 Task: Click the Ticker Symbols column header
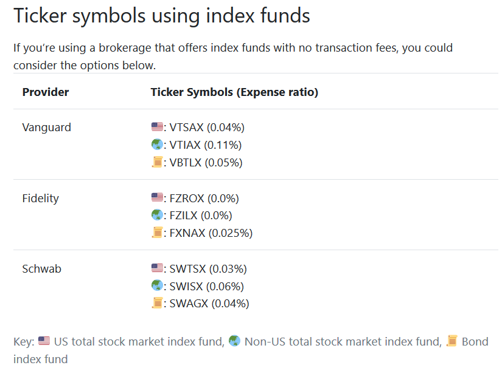click(234, 92)
